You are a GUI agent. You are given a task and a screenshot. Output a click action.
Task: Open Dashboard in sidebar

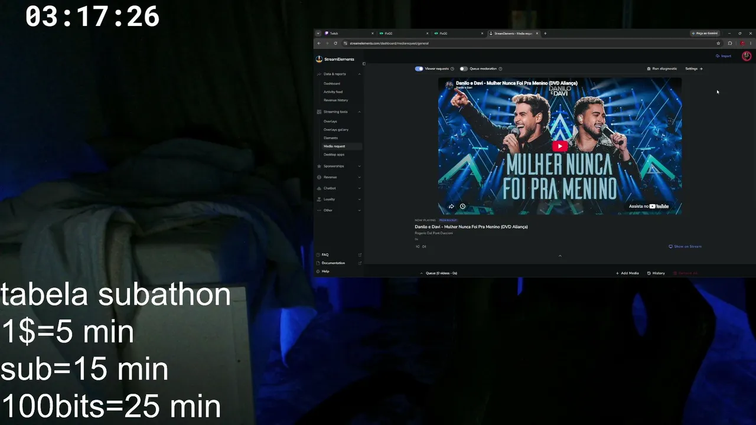[x=332, y=83]
